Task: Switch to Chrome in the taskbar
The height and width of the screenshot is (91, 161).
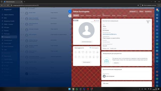Action: (x=73, y=89)
